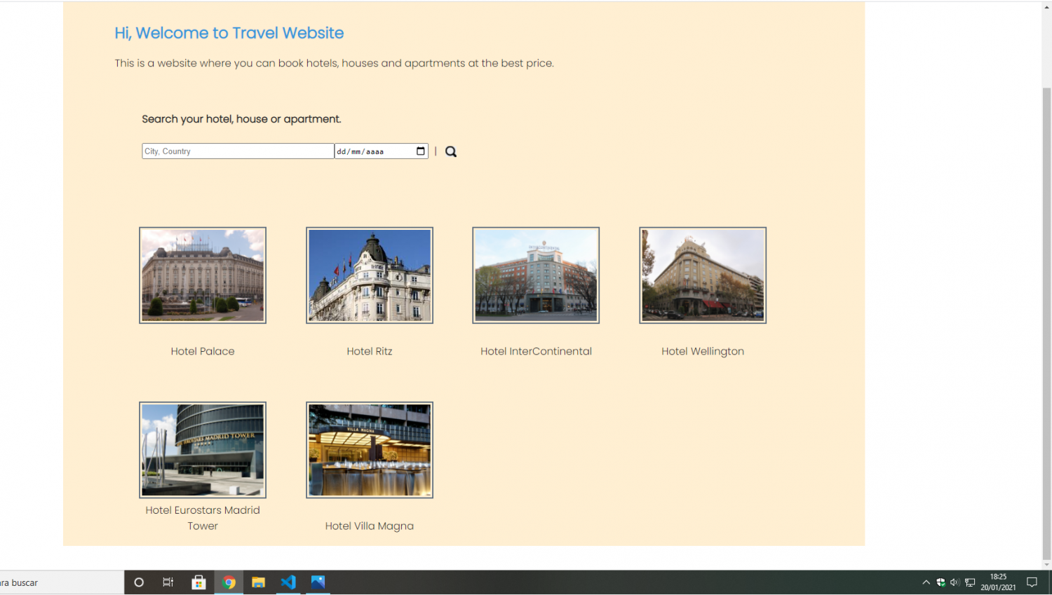Click the page vertical scrollbar thumb
This screenshot has height=595, width=1052.
[x=1046, y=322]
